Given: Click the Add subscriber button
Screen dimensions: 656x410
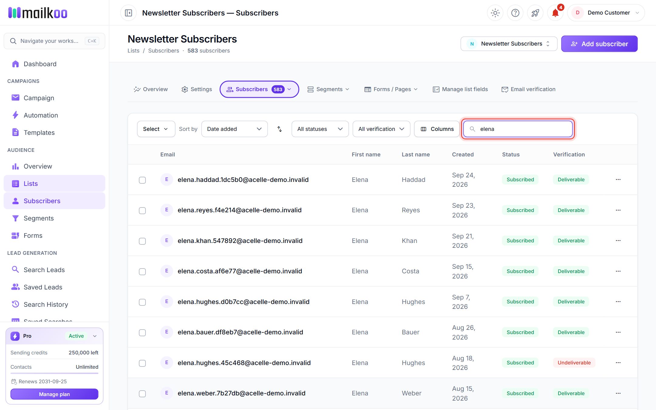Looking at the screenshot, I should [599, 44].
